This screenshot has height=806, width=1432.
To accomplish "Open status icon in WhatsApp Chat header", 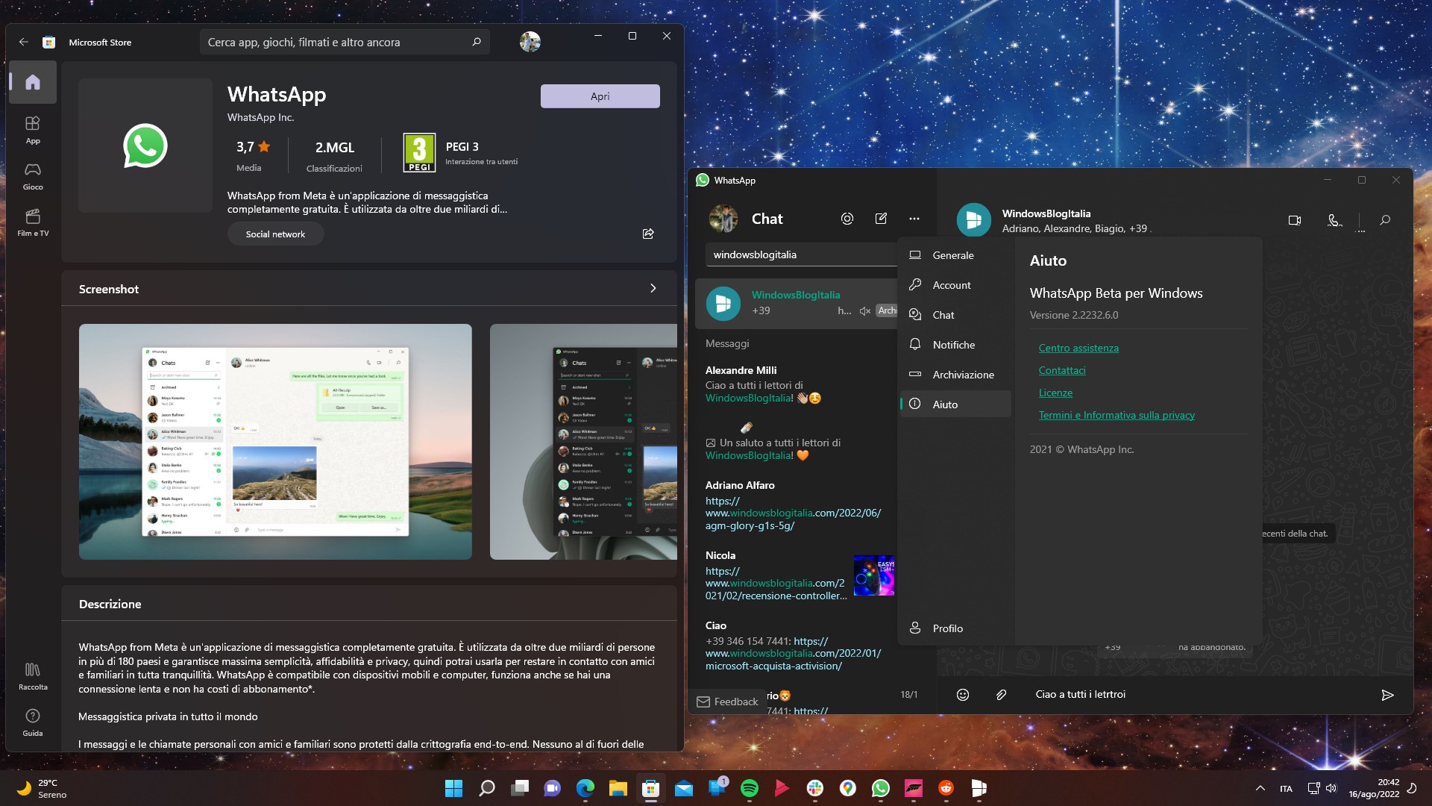I will [847, 219].
